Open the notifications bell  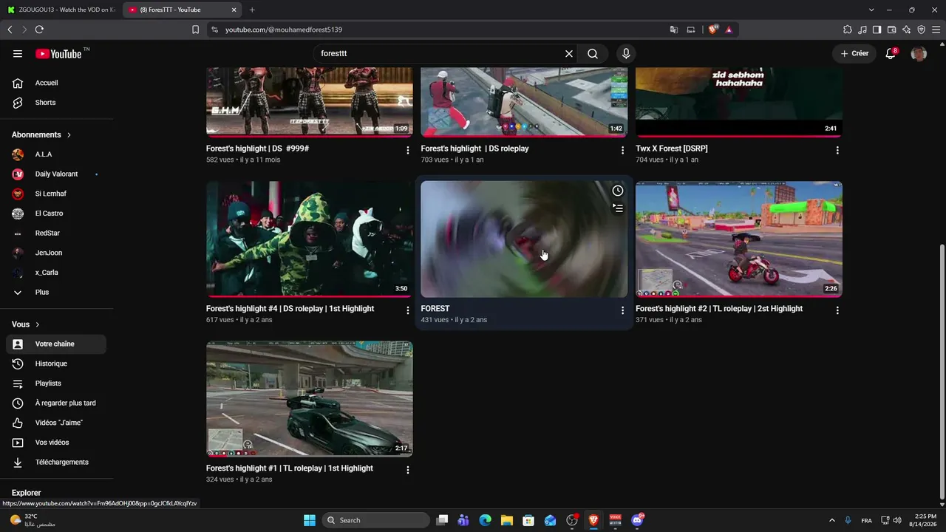(891, 54)
